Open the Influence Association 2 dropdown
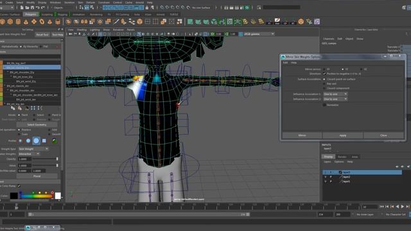Viewport: 411px width, 231px height. point(335,99)
